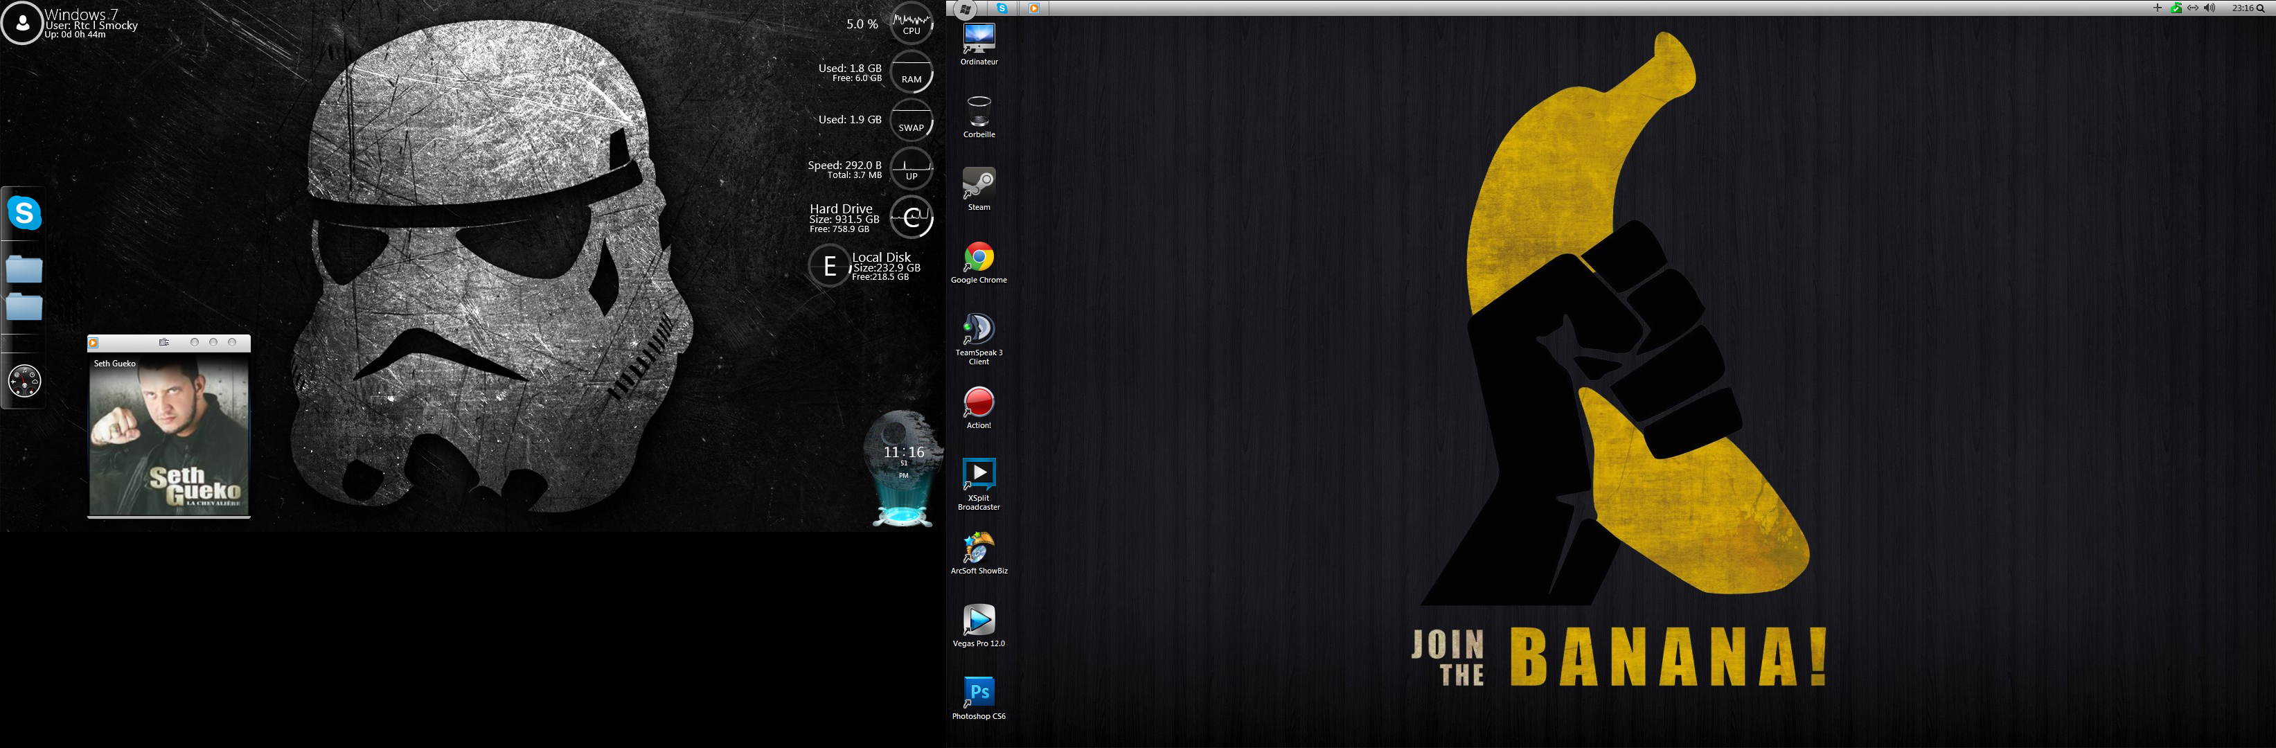2276x748 pixels.
Task: Click the 'Hard Drive' label text
Action: point(841,208)
